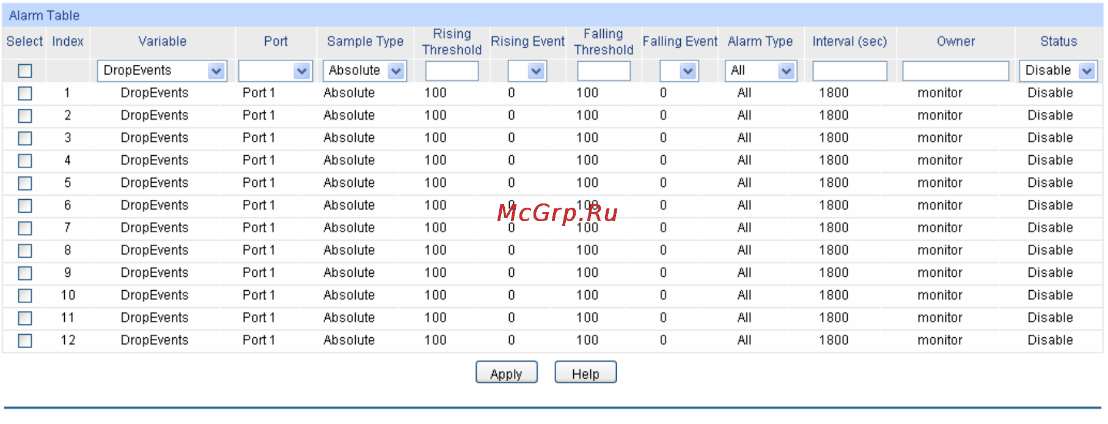Click the Sample Type column header
Screen dimensions: 1108x424
(365, 42)
